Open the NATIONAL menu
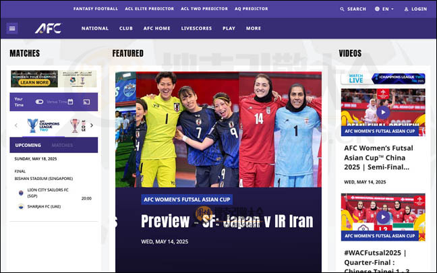437x273 pixels. (95, 28)
